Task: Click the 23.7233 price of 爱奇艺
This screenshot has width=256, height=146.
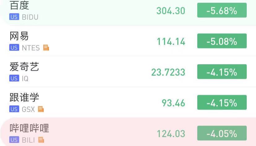Action: tap(168, 72)
